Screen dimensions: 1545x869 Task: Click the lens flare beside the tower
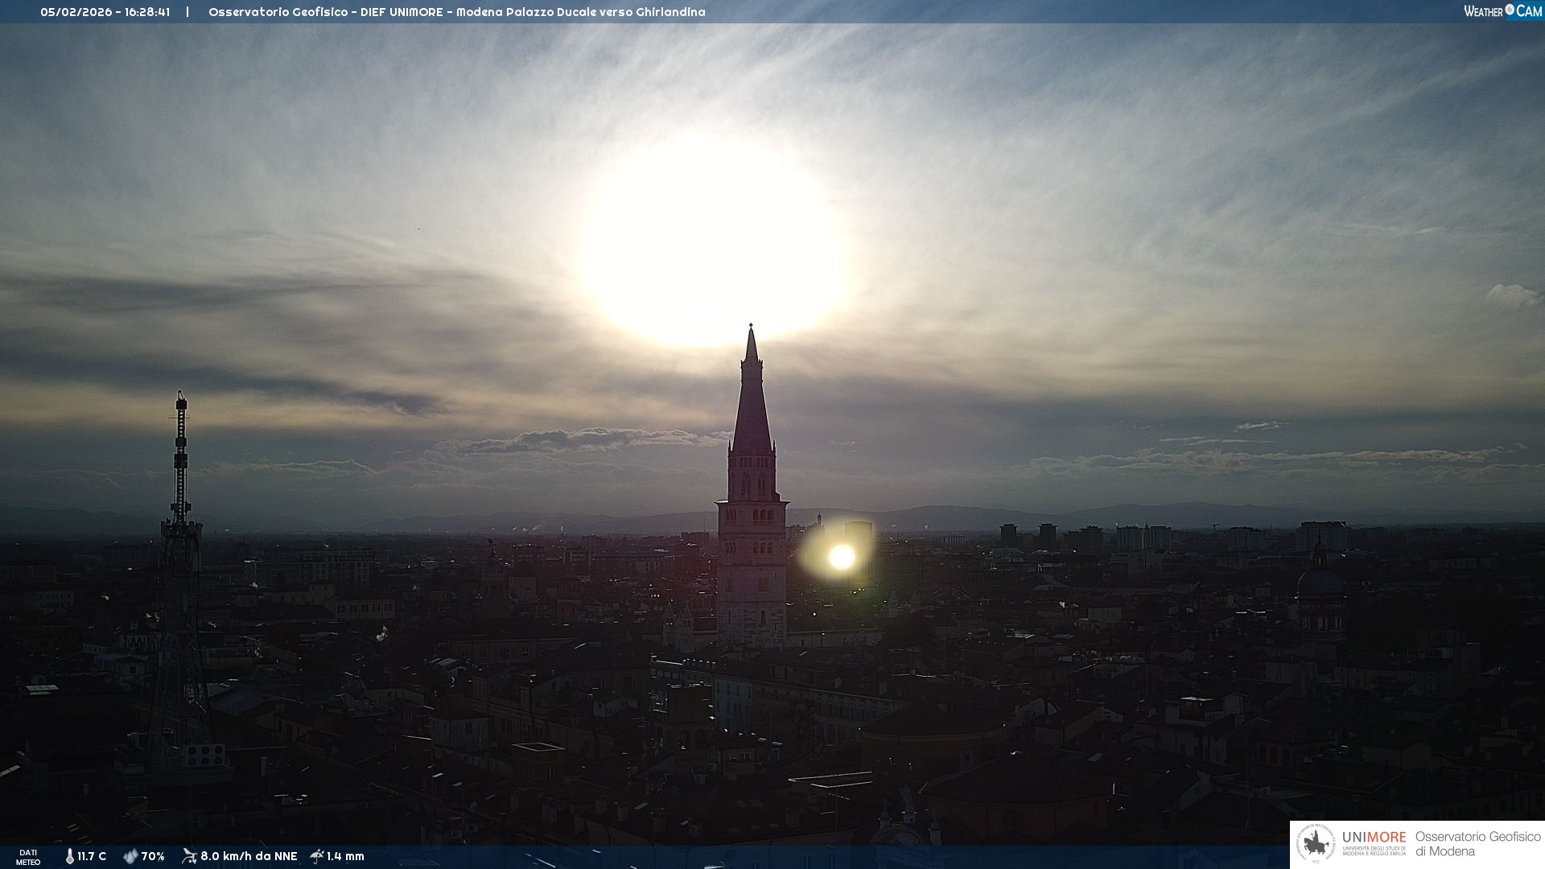[x=842, y=557]
